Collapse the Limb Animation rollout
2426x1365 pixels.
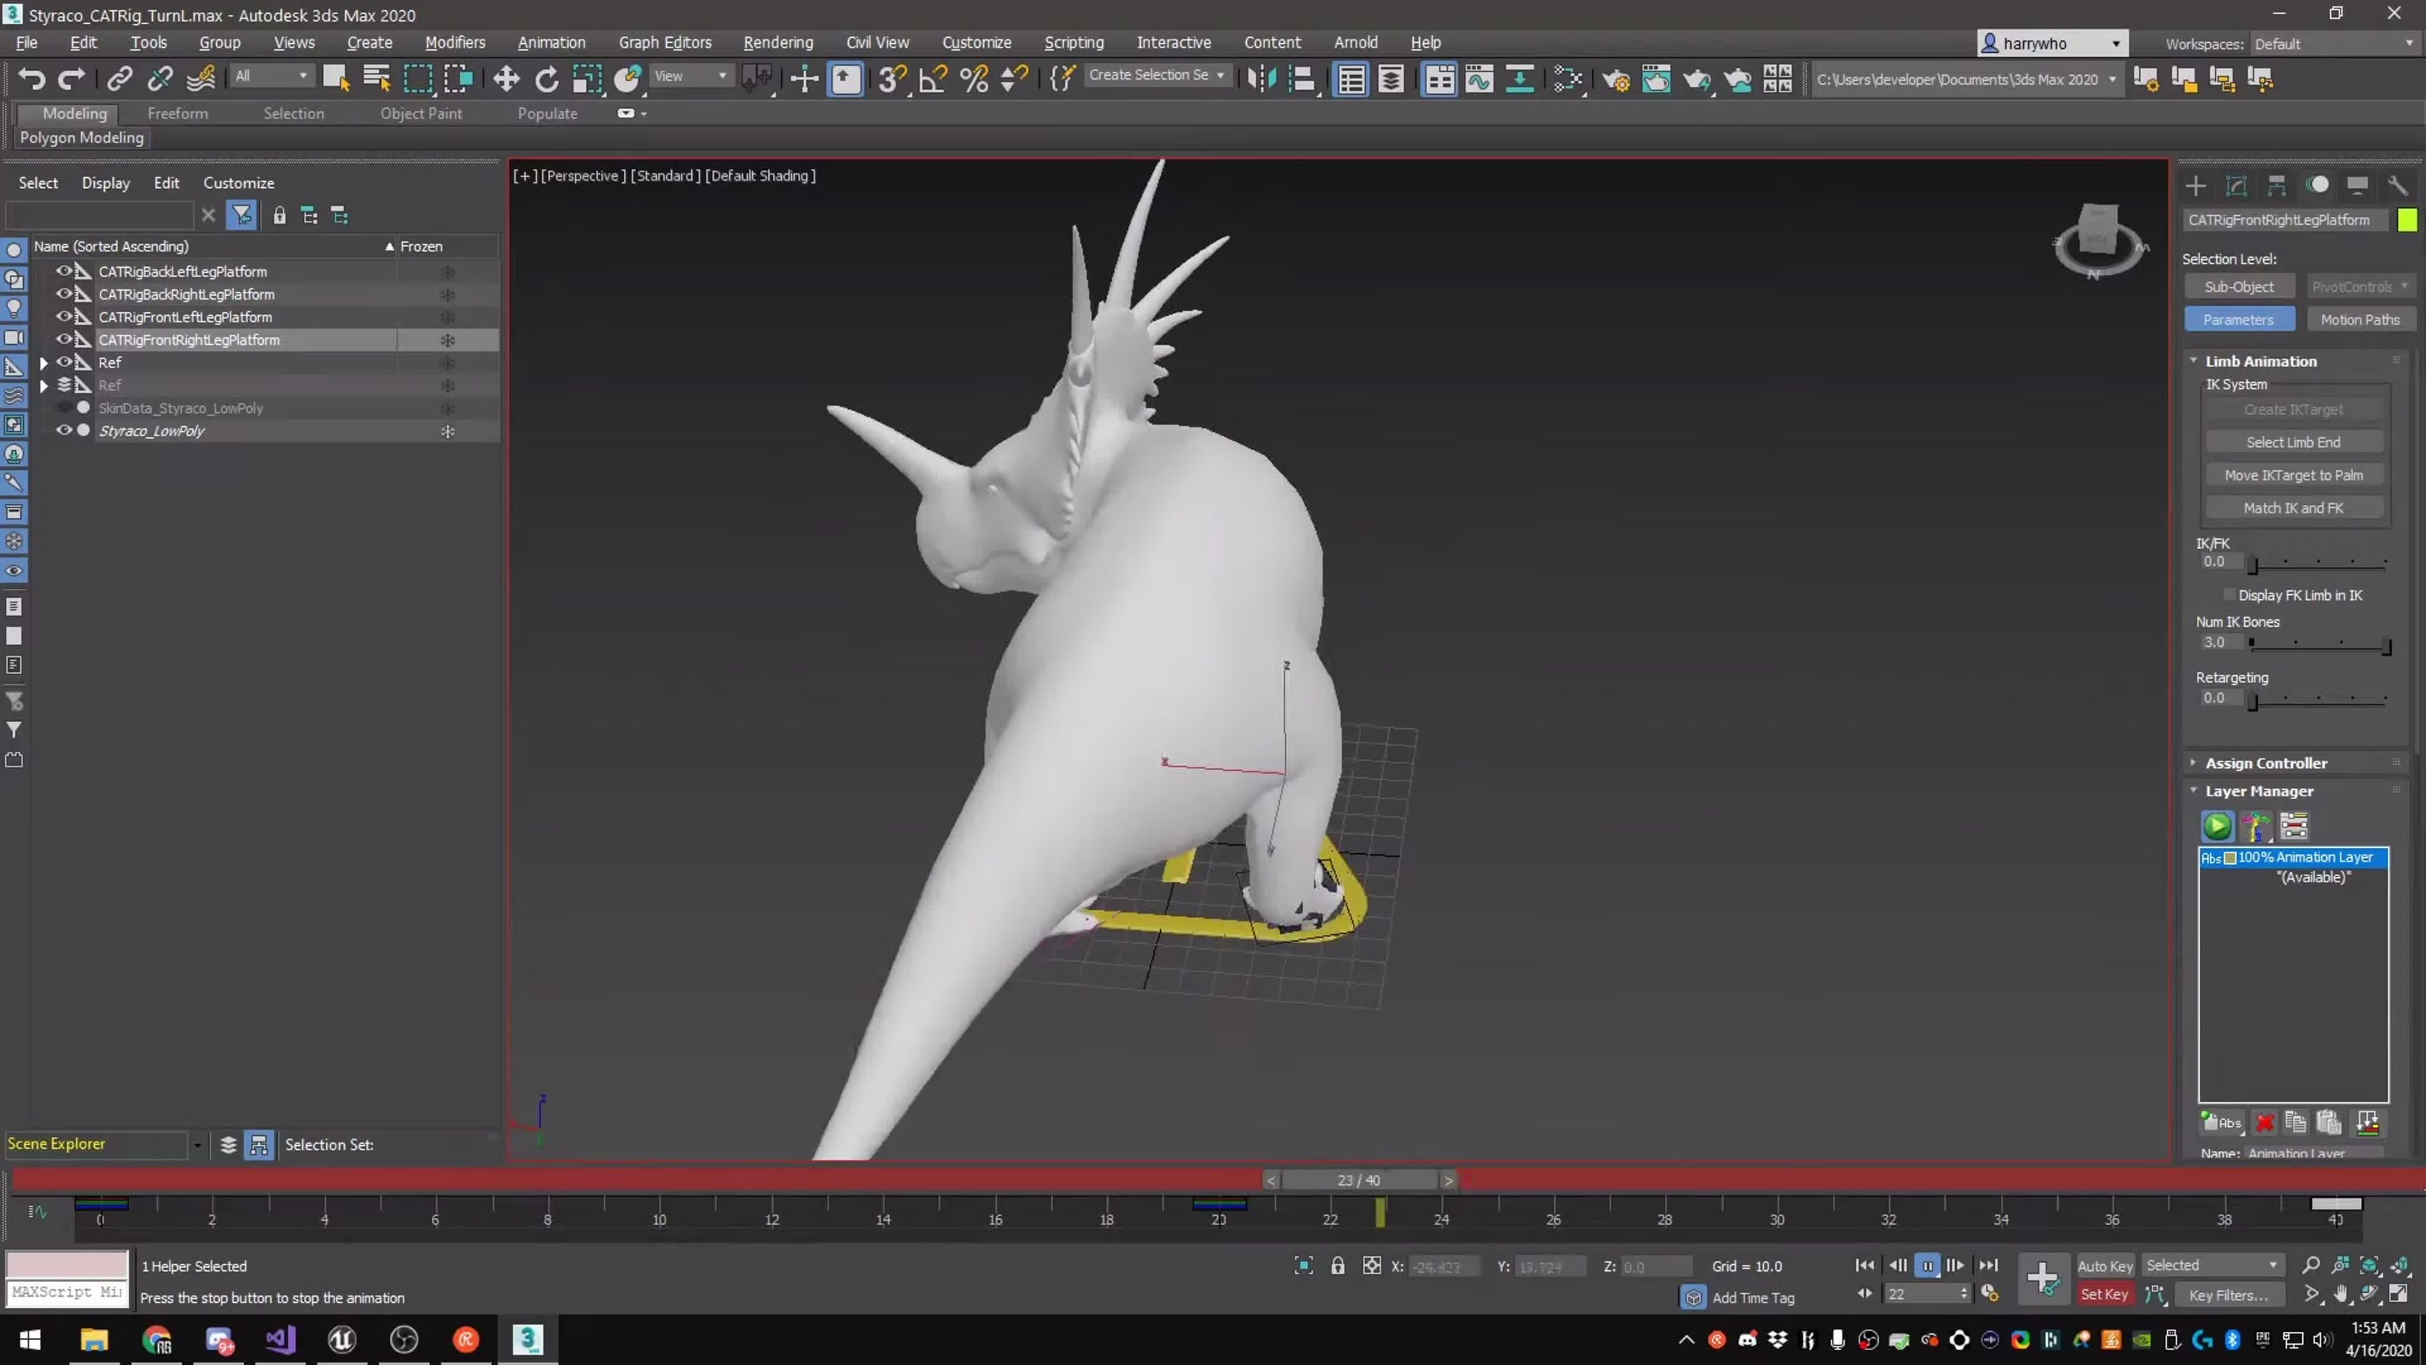tap(2193, 361)
